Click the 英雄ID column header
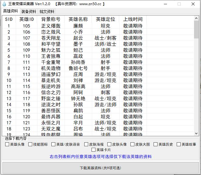Viewport: 201px width, 175px height. tap(26, 19)
